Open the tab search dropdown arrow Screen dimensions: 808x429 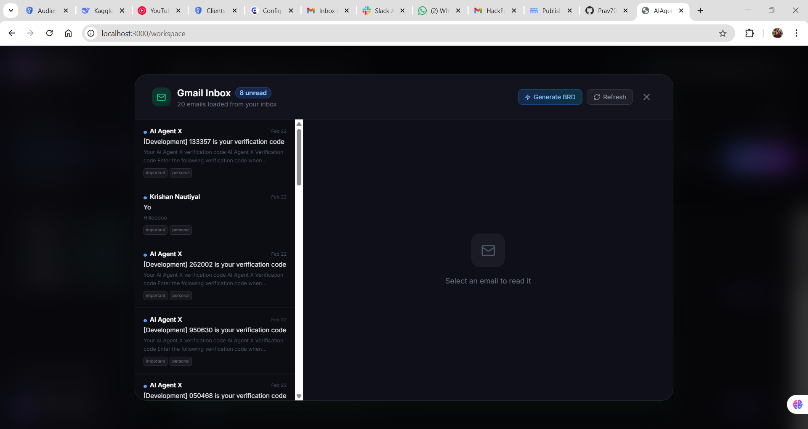[11, 11]
